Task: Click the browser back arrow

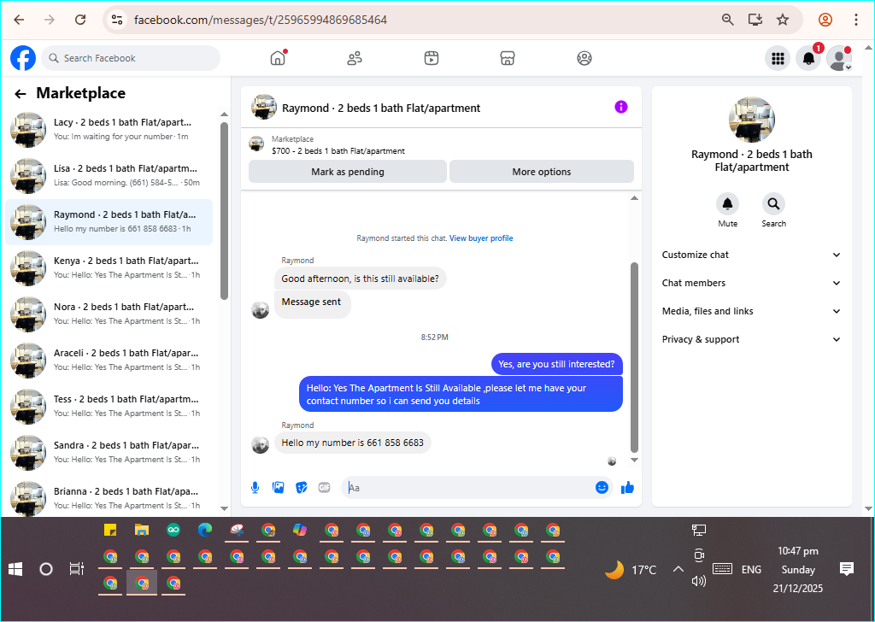Action: point(19,20)
